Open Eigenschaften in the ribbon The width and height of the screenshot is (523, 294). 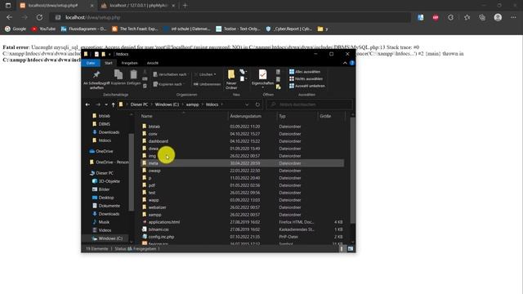262,78
